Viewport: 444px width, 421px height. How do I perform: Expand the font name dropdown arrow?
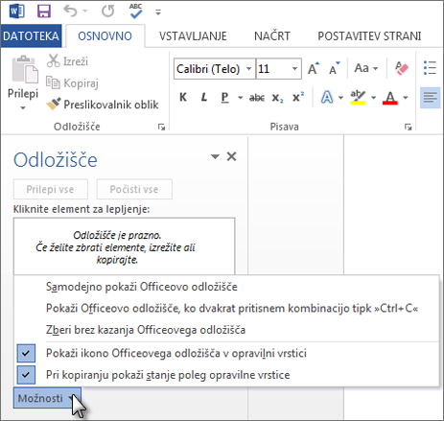(249, 69)
